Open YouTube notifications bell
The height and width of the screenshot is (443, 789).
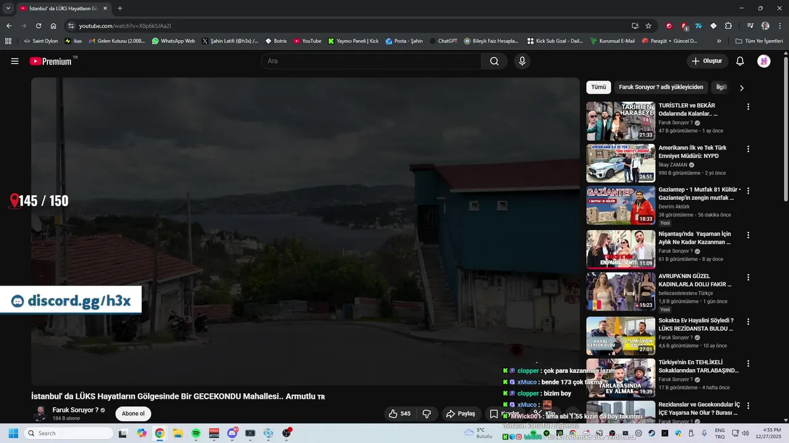pyautogui.click(x=740, y=61)
